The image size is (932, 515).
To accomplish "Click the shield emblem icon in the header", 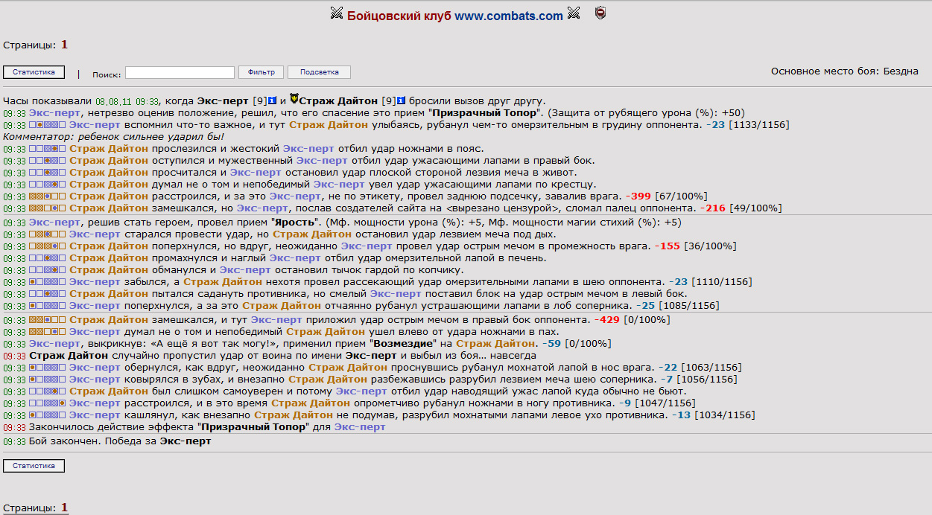I will [600, 13].
